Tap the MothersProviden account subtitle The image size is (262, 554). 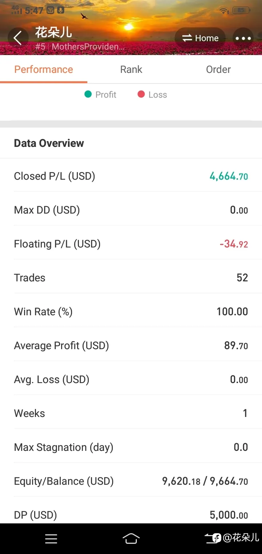88,47
